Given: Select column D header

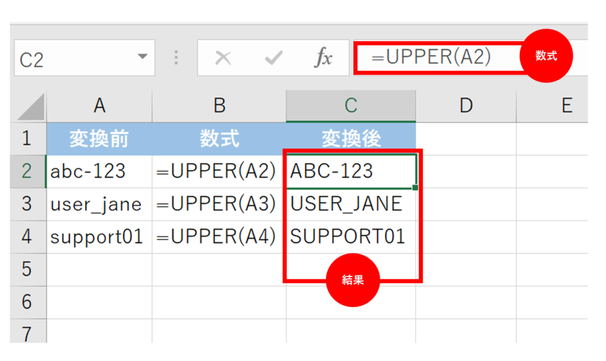Looking at the screenshot, I should [x=466, y=106].
